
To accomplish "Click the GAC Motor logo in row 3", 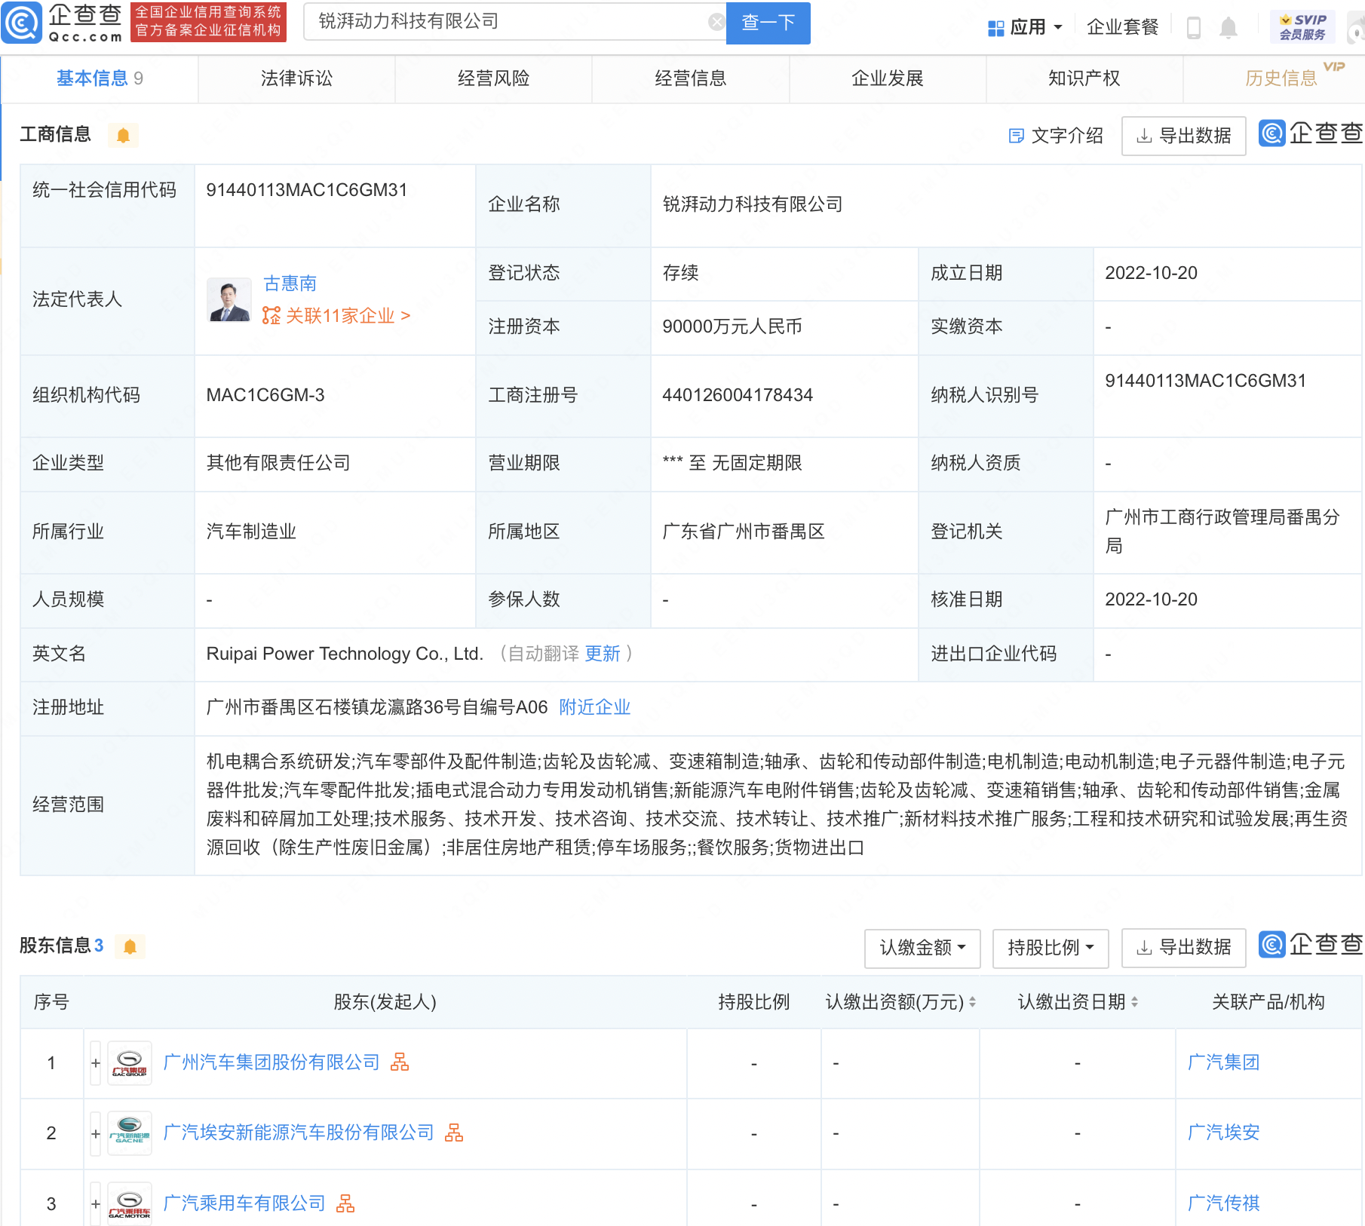I will tap(130, 1203).
